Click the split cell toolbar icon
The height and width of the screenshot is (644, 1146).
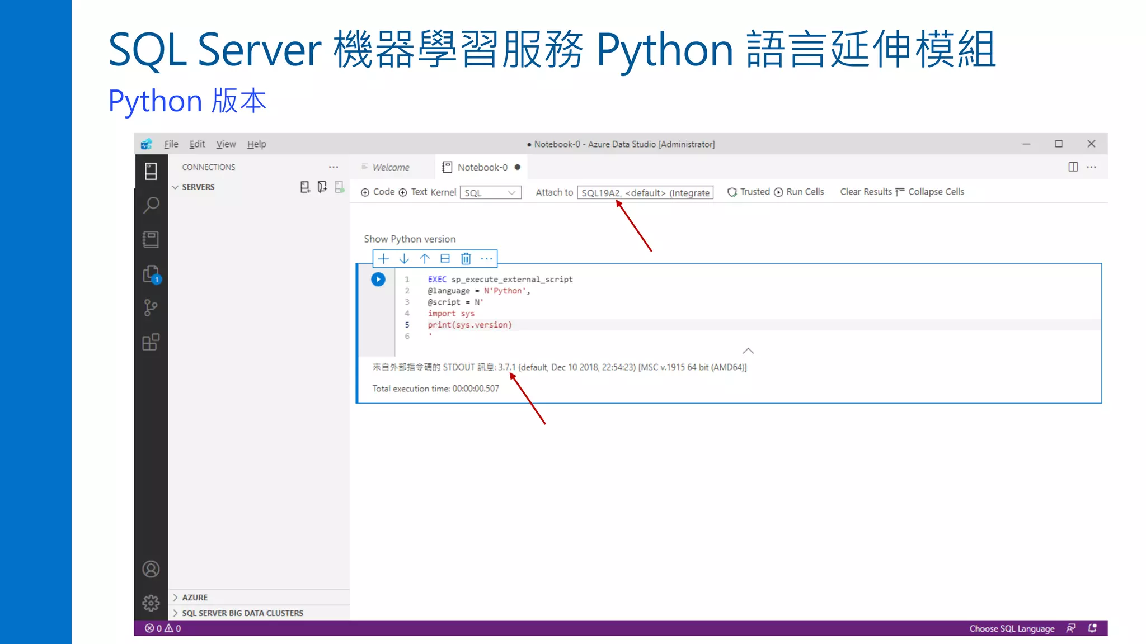click(x=445, y=258)
